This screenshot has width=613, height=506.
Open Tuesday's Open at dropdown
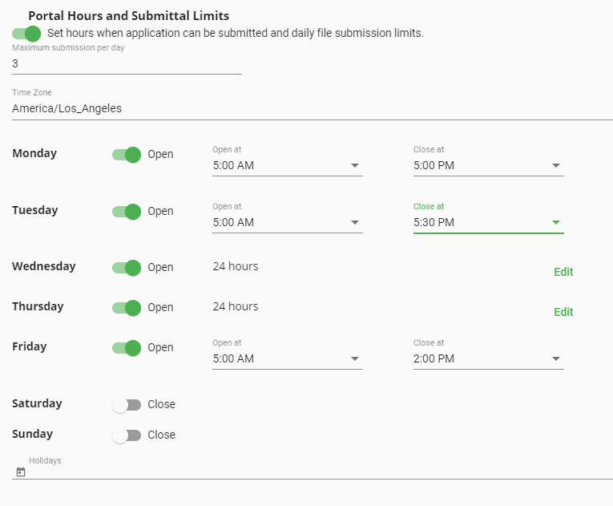pyautogui.click(x=287, y=222)
